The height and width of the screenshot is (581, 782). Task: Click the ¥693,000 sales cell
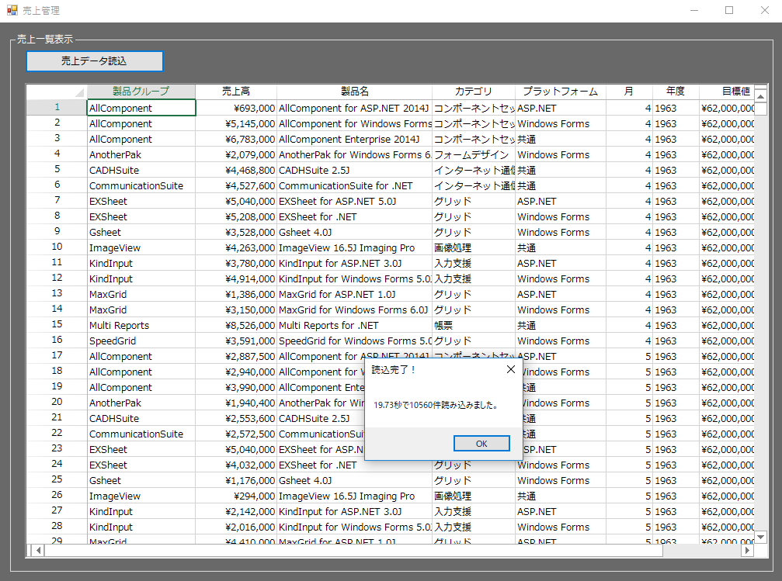[x=236, y=108]
